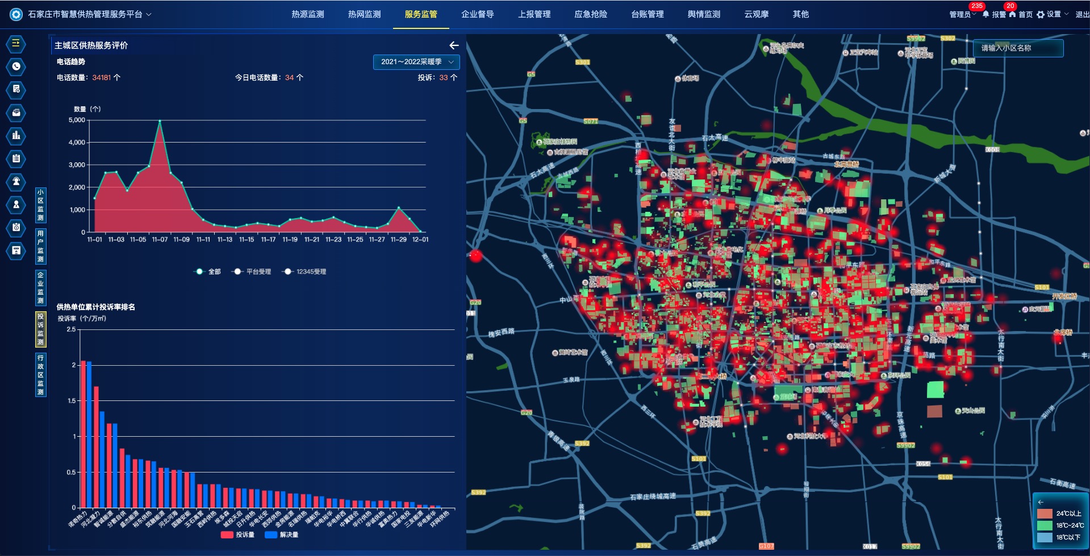This screenshot has width=1090, height=556.
Task: Toggle the 平台受理 legend series
Action: coord(252,271)
